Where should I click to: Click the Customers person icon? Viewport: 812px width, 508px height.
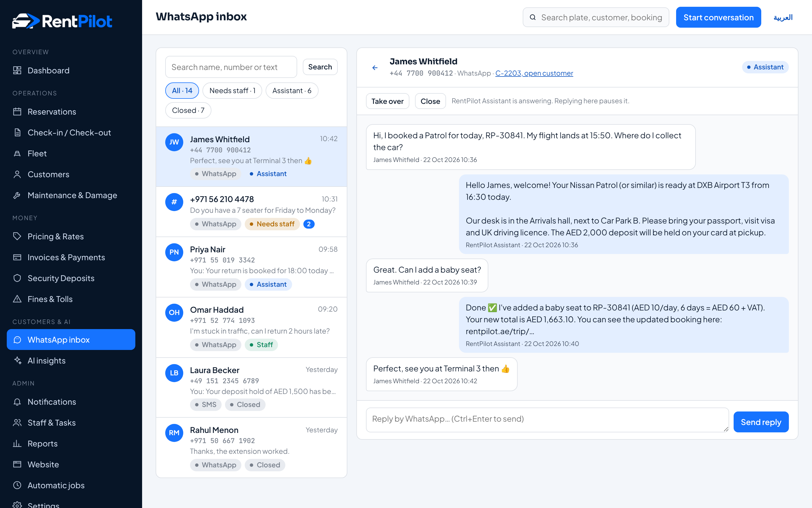click(17, 174)
